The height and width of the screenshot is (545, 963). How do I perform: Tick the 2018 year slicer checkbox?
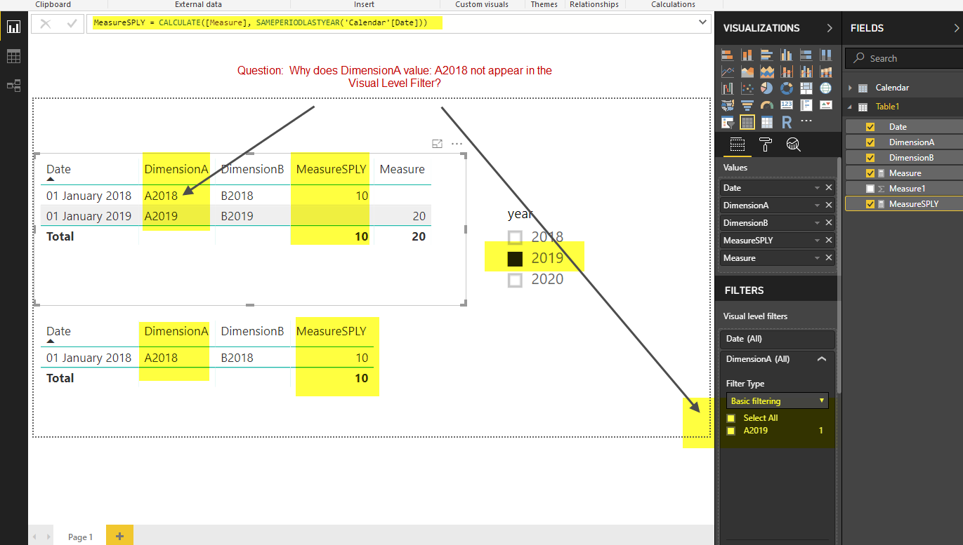516,237
